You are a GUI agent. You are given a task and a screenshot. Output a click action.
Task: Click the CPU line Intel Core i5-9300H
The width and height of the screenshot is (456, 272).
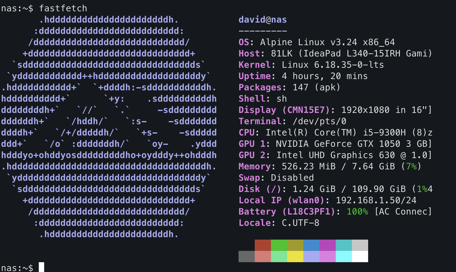coord(336,133)
